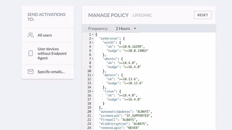232x130 pixels.
Task: Click value ">=18.4.0" on line 16
Action: point(127,95)
